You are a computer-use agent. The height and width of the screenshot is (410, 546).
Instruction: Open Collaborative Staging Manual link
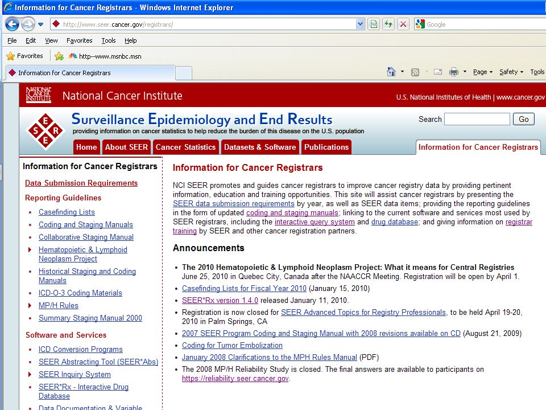coord(86,237)
